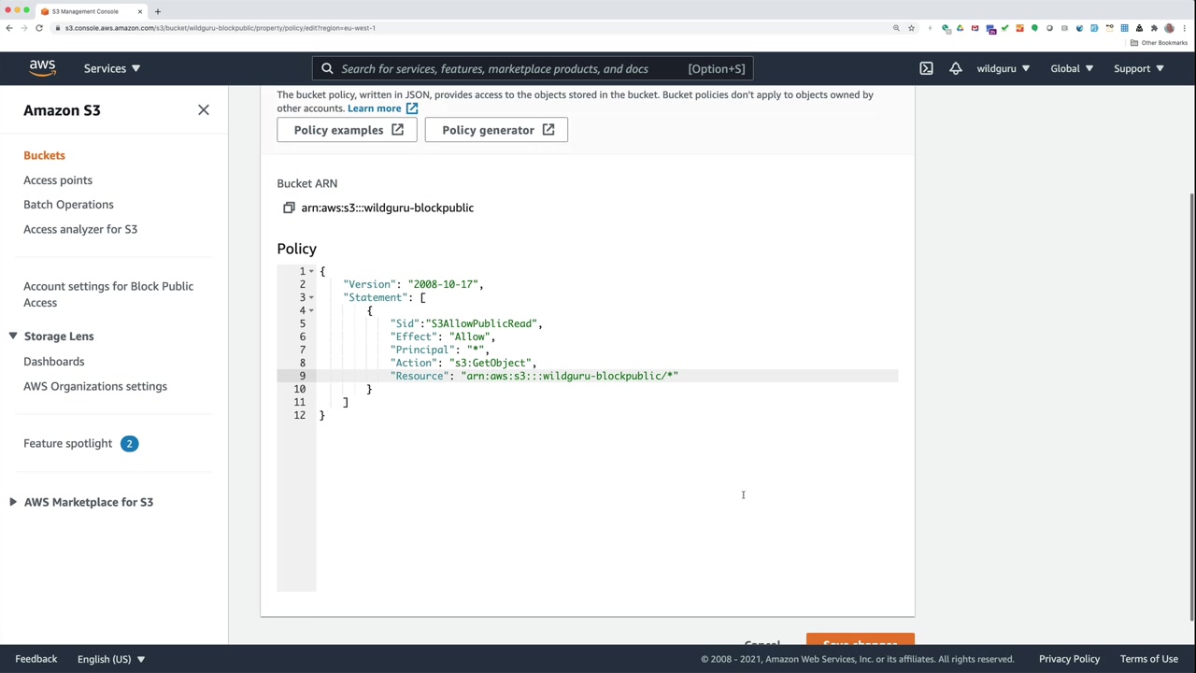Bookmark page with star icon
This screenshot has height=673, width=1196.
point(911,28)
